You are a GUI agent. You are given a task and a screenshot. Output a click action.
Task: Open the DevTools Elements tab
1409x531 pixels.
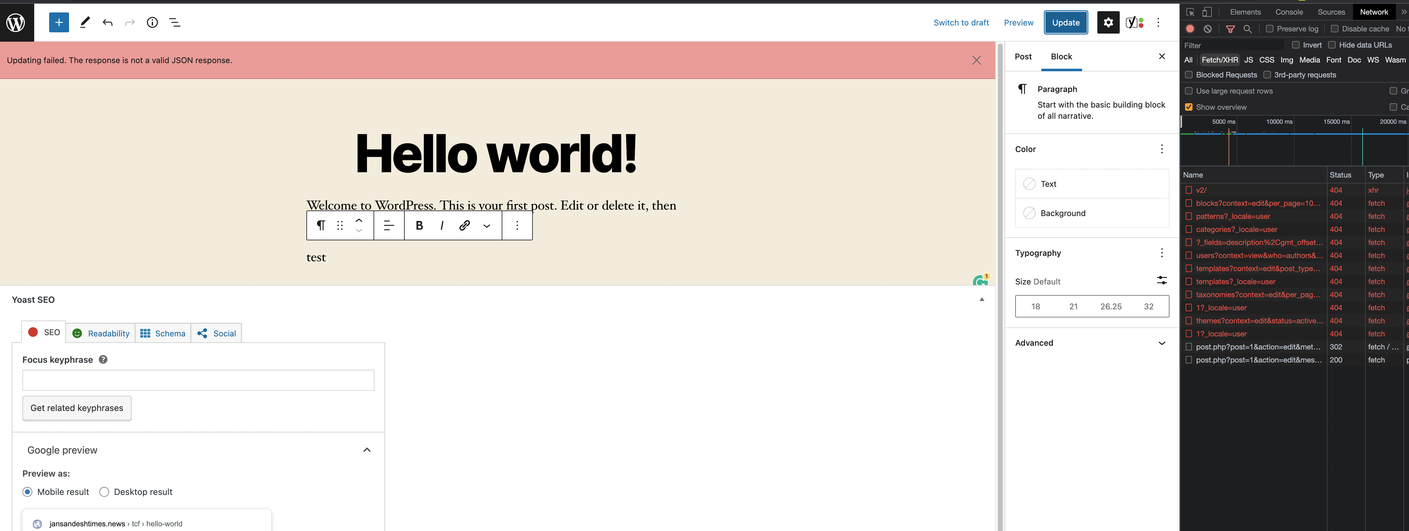1245,12
